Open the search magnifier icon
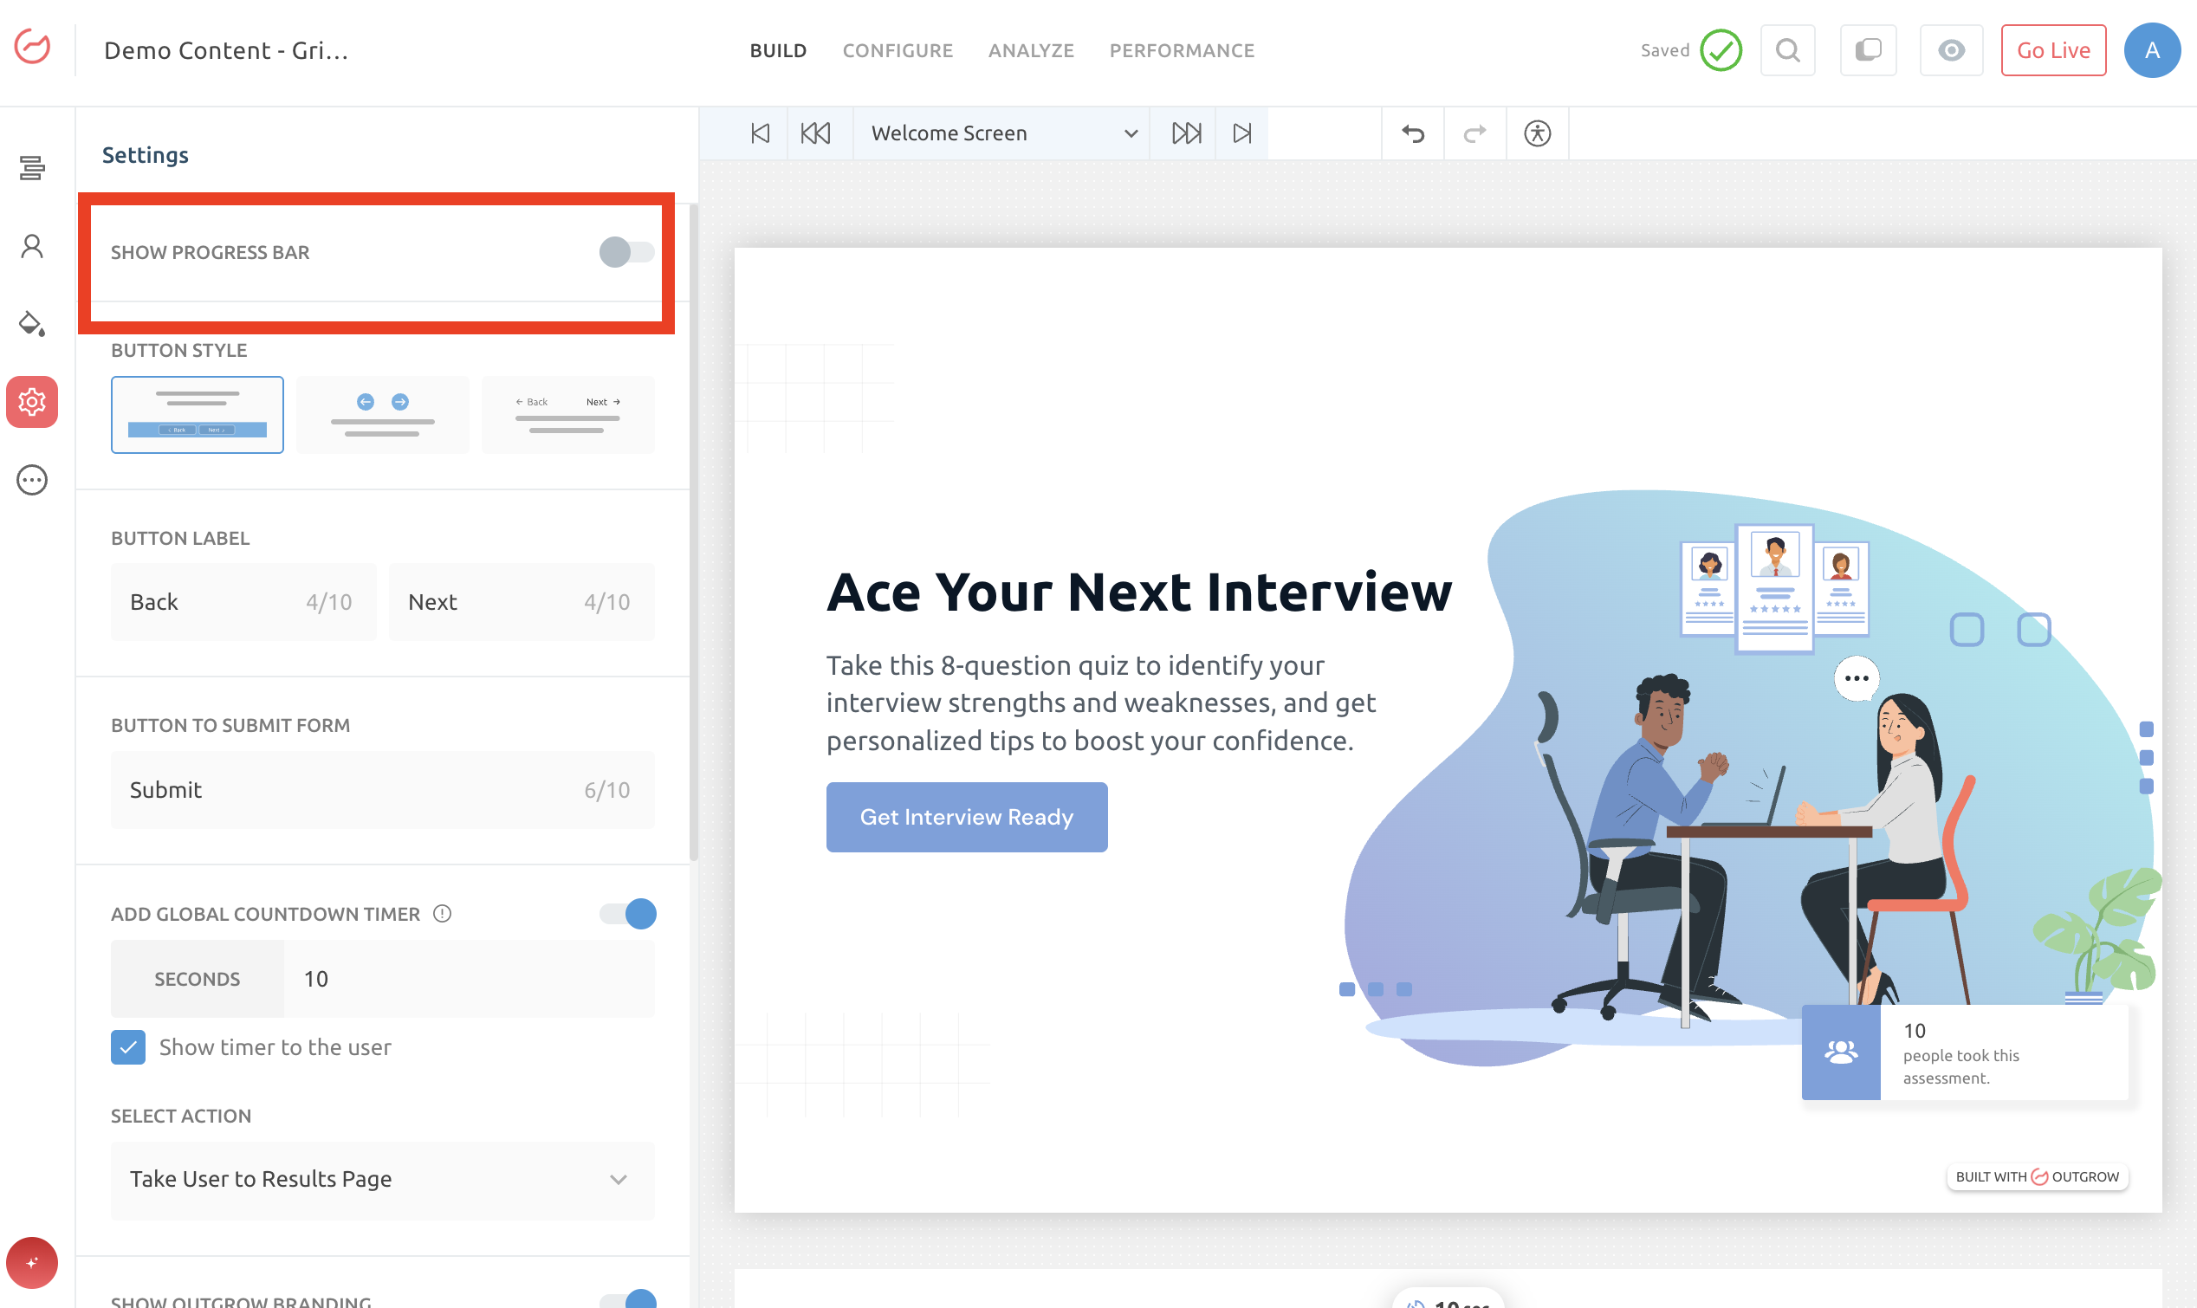Image resolution: width=2197 pixels, height=1308 pixels. [x=1787, y=51]
